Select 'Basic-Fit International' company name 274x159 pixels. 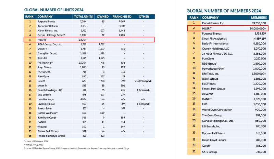pyautogui.click(x=215, y=44)
